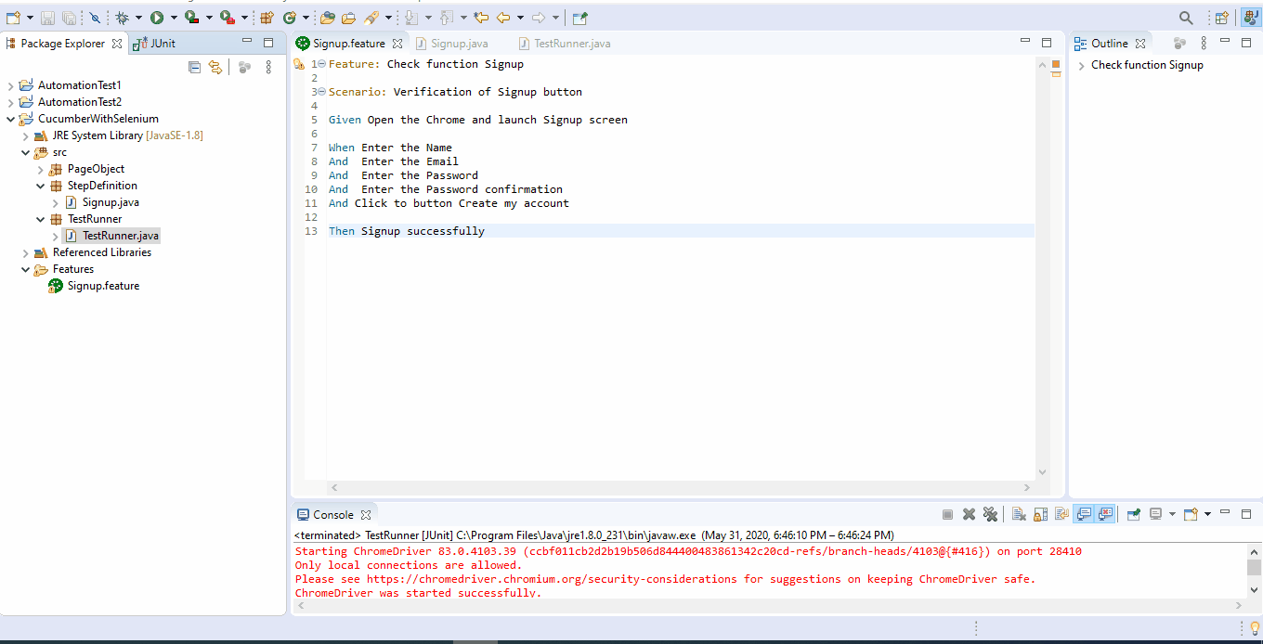Image resolution: width=1263 pixels, height=644 pixels.
Task: Click the Save All toolbar icon
Action: [69, 18]
